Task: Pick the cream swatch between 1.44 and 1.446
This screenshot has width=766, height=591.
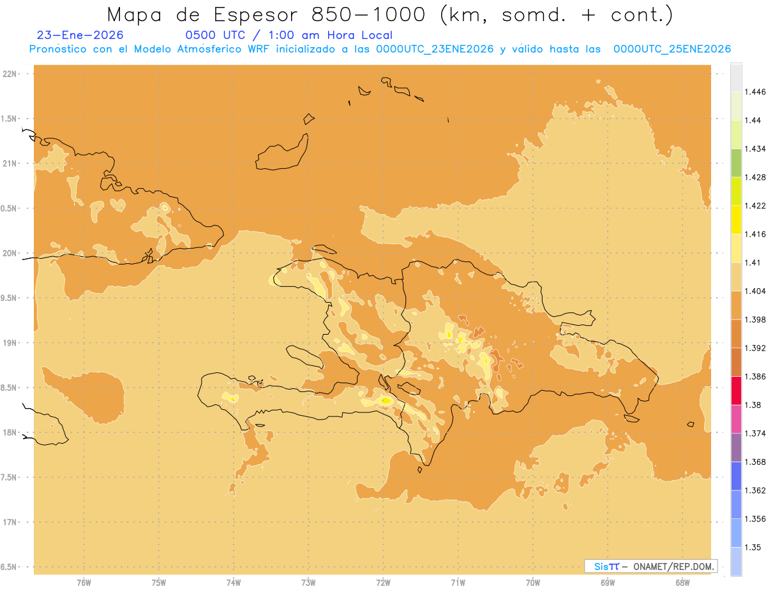Action: (x=736, y=106)
